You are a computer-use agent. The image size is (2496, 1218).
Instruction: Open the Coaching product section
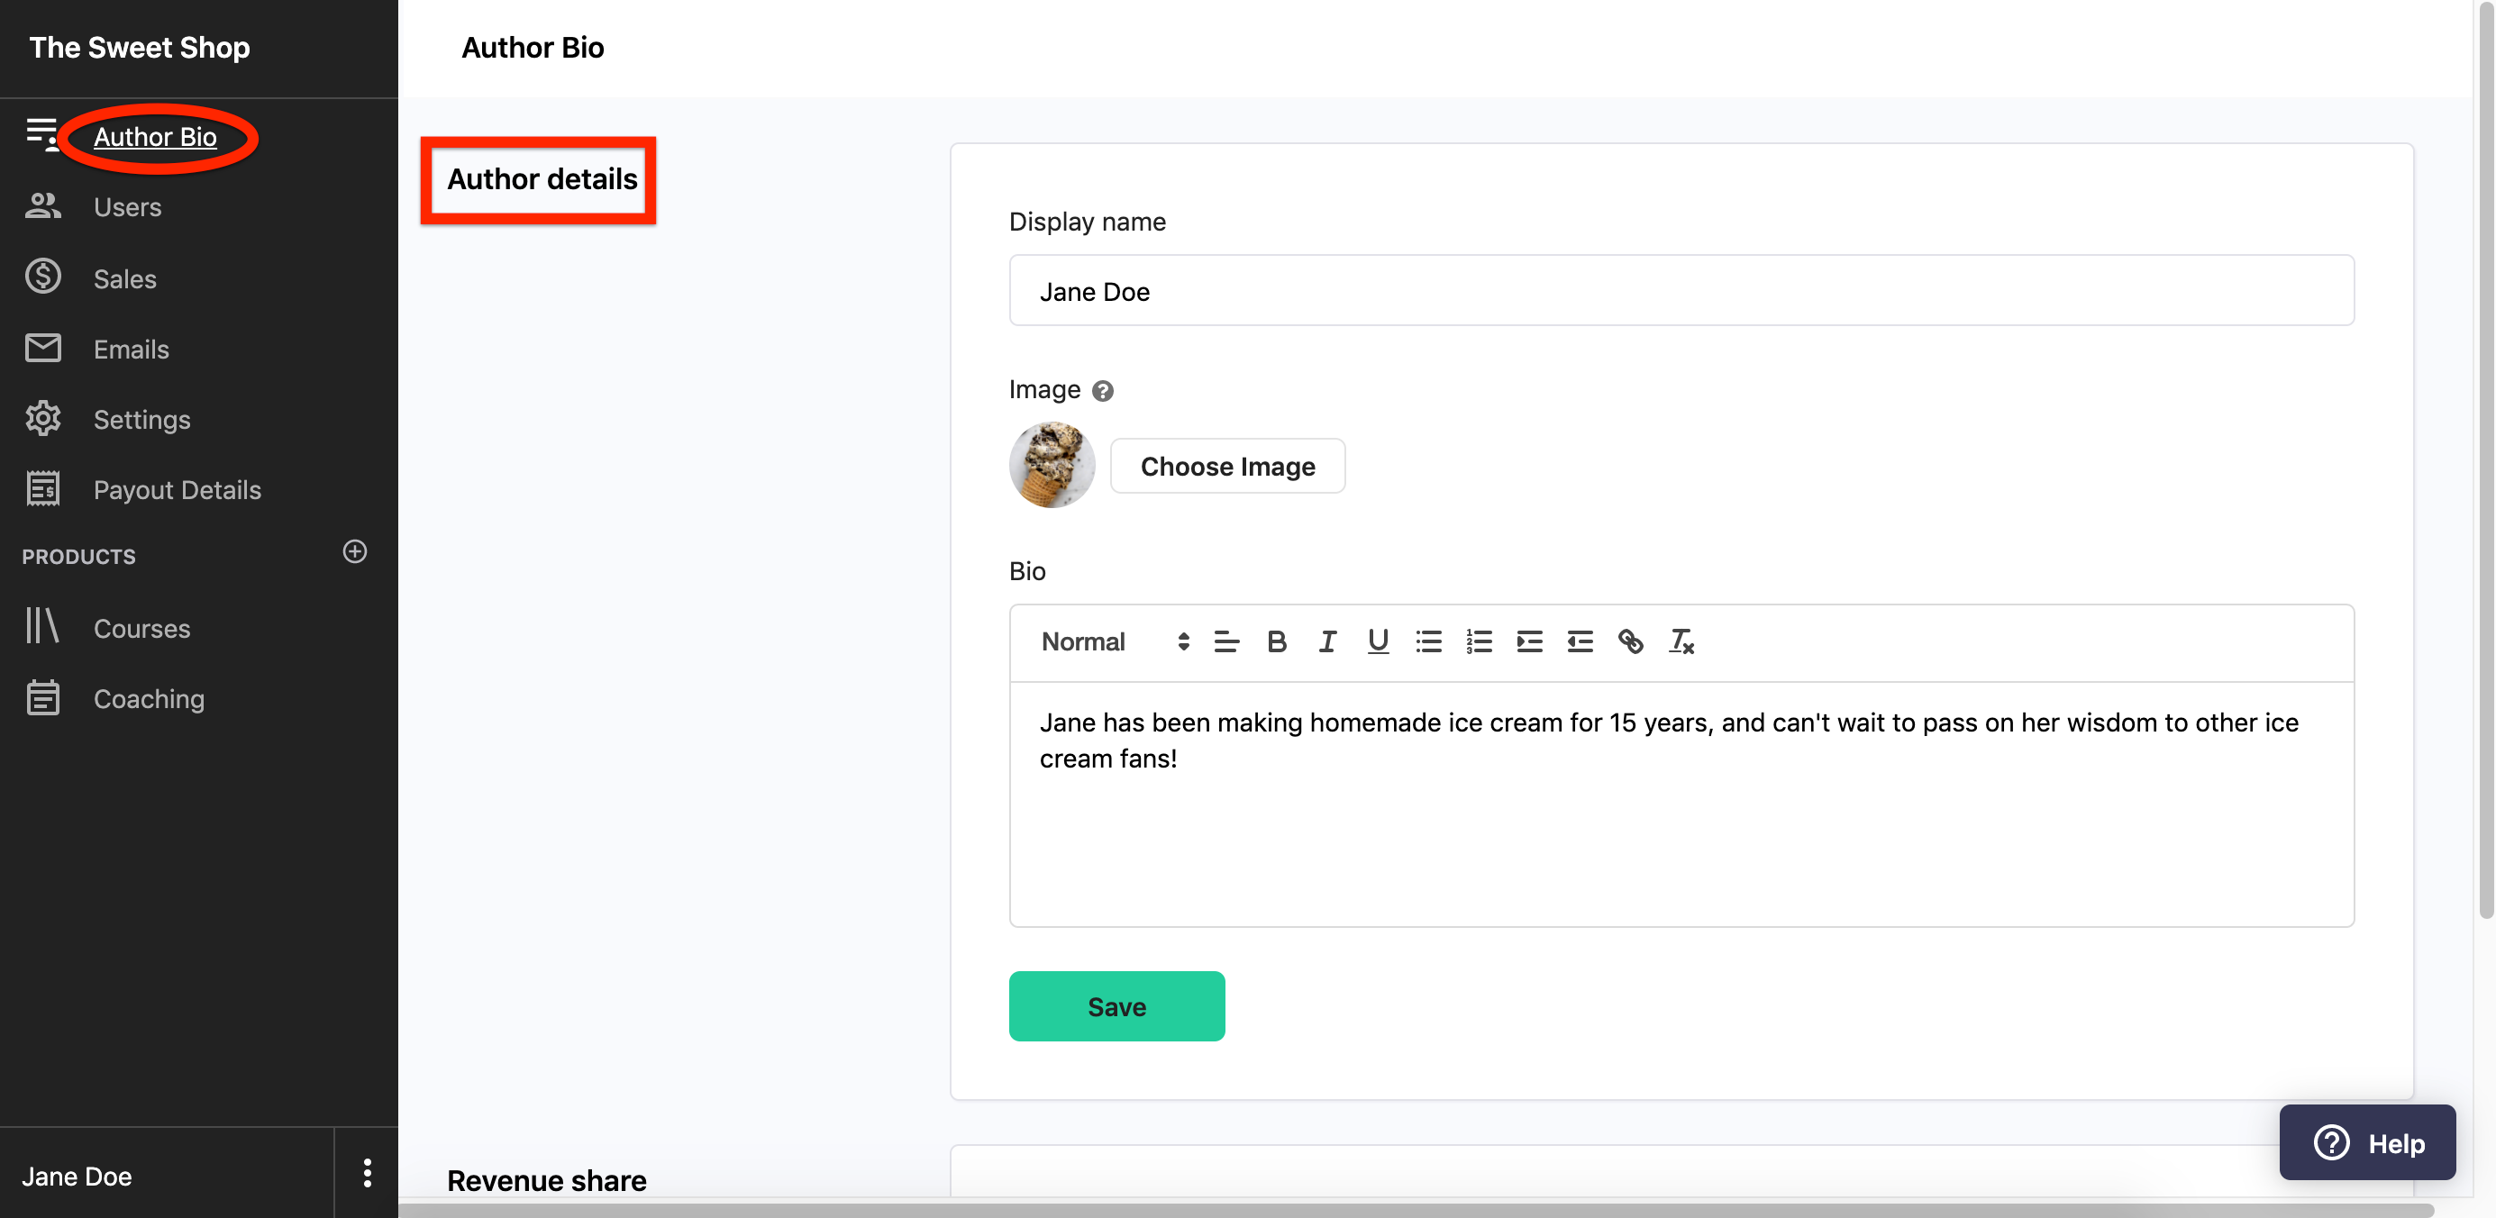150,698
